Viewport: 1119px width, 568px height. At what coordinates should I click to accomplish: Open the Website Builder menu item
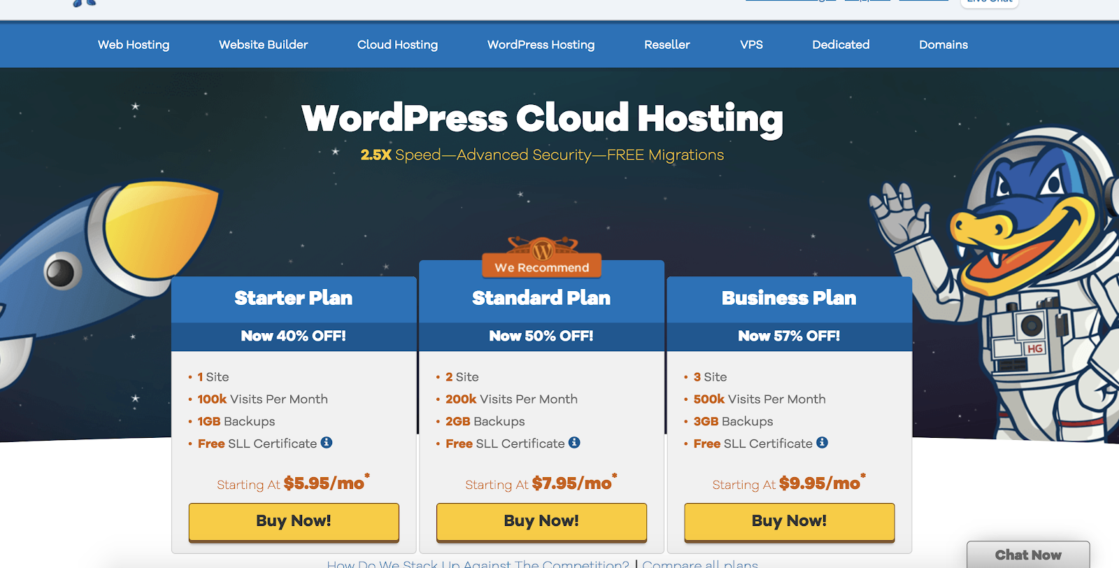pos(263,45)
